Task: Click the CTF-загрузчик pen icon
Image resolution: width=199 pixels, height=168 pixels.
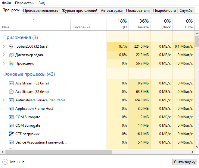Action: [11, 134]
